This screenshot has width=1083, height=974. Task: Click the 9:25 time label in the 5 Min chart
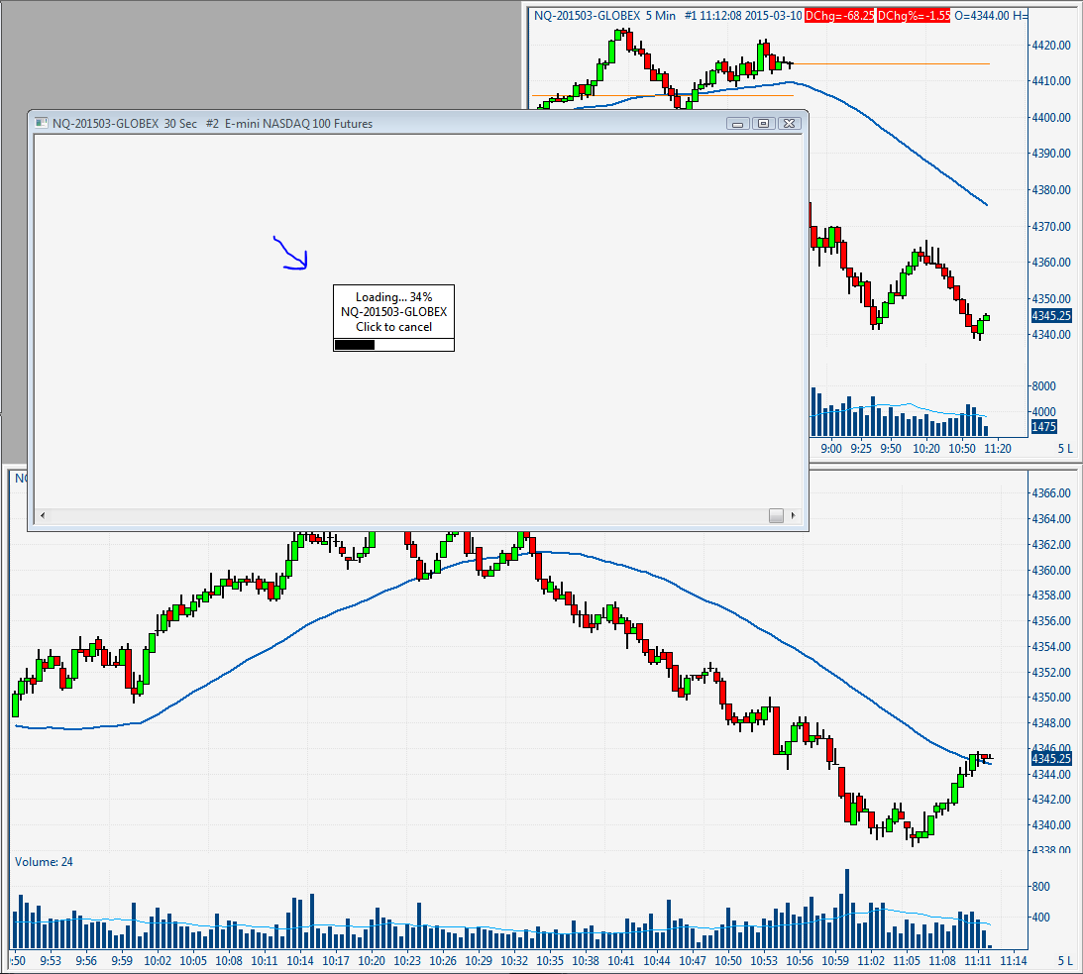tap(861, 448)
